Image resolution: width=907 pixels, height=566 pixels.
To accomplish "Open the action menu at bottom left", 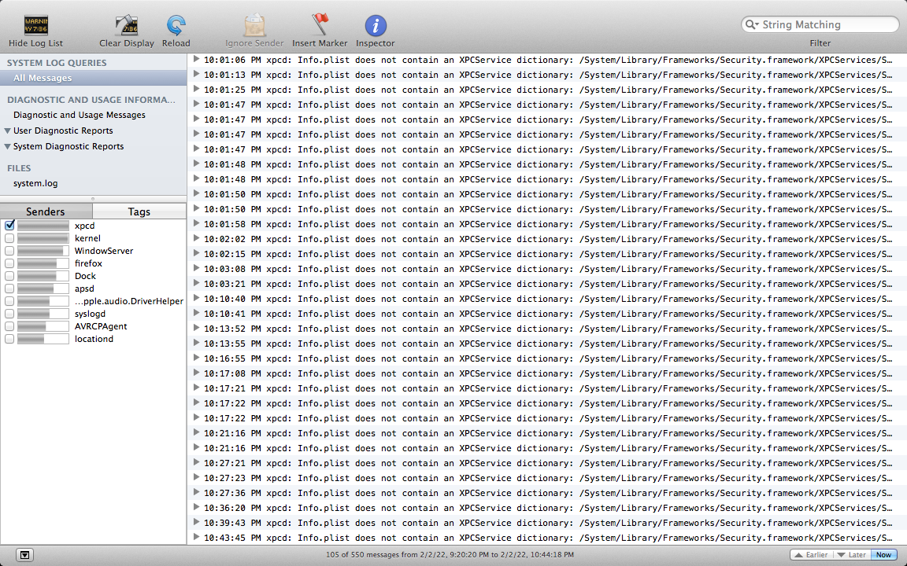I will (24, 554).
